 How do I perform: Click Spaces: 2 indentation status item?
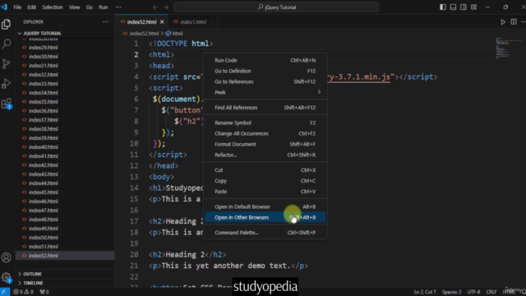(451, 292)
